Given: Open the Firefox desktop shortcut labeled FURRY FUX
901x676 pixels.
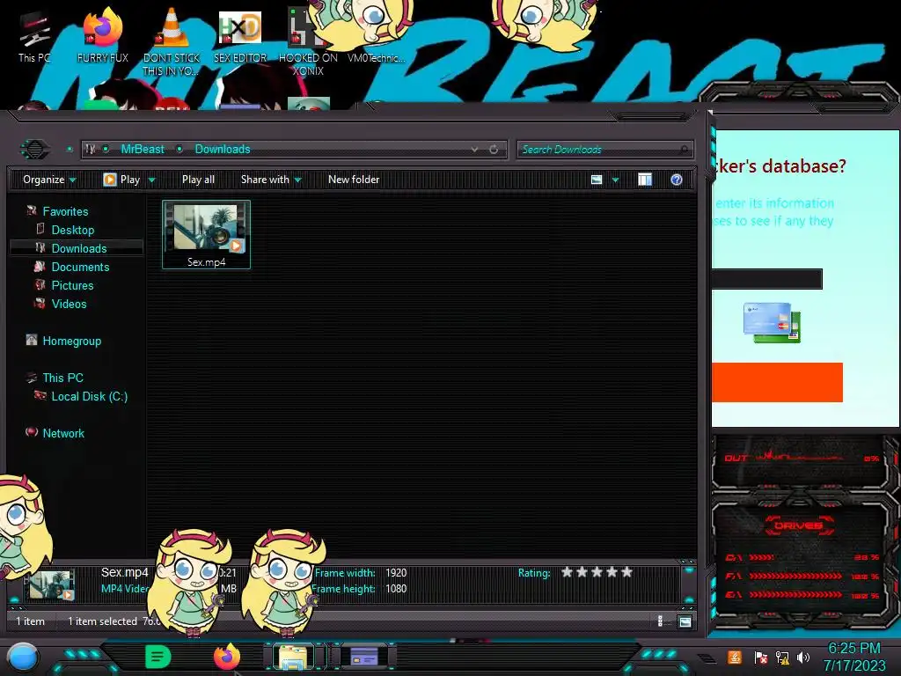Looking at the screenshot, I should tap(103, 35).
